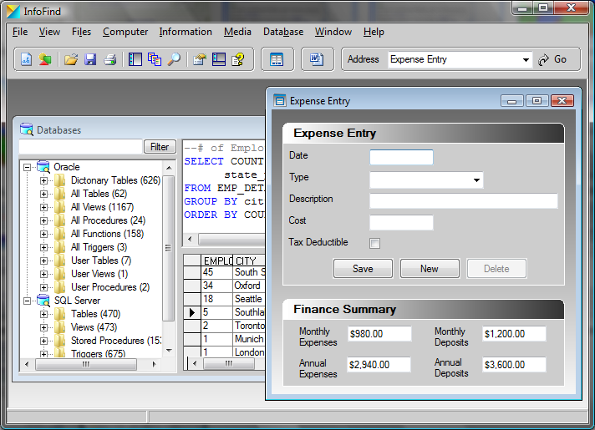595x430 pixels.
Task: Open the Type dropdown in Expense Entry
Action: 476,180
